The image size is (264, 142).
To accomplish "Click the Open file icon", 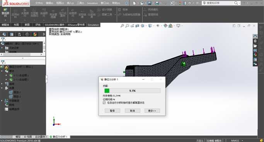I will coord(142,3).
